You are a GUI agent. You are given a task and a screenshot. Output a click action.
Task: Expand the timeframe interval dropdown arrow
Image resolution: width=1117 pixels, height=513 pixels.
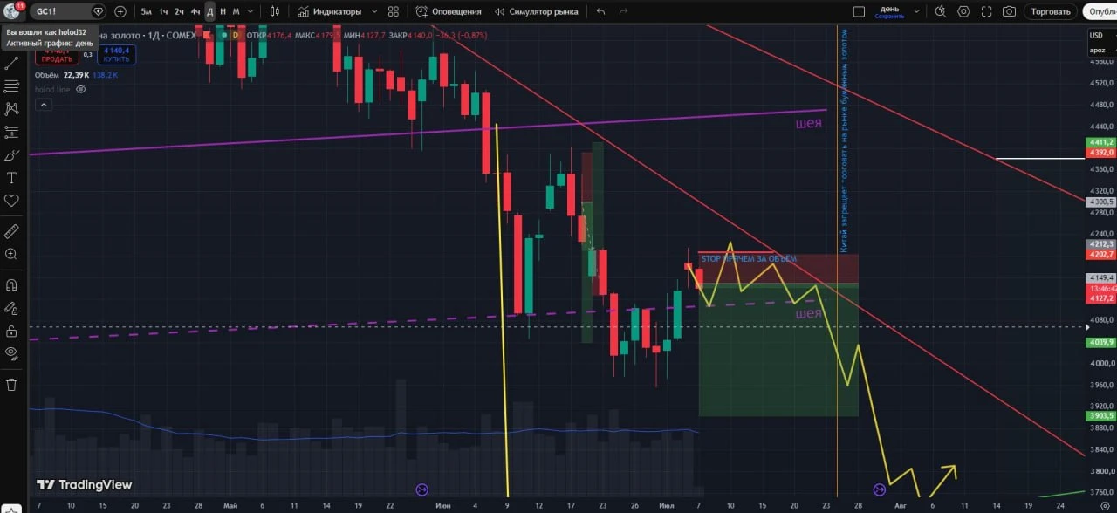point(250,11)
